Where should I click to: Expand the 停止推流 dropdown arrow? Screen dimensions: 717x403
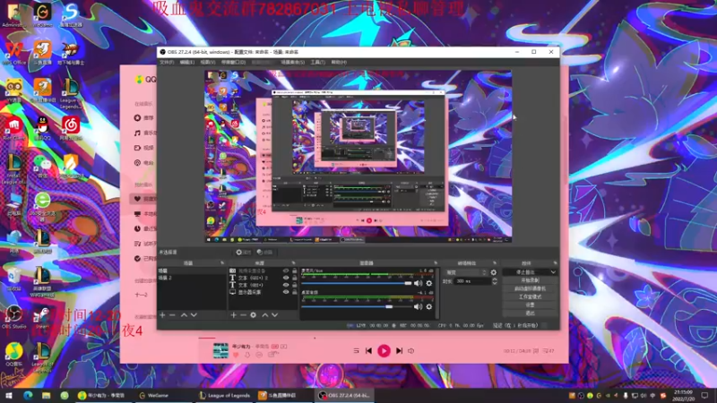(553, 272)
